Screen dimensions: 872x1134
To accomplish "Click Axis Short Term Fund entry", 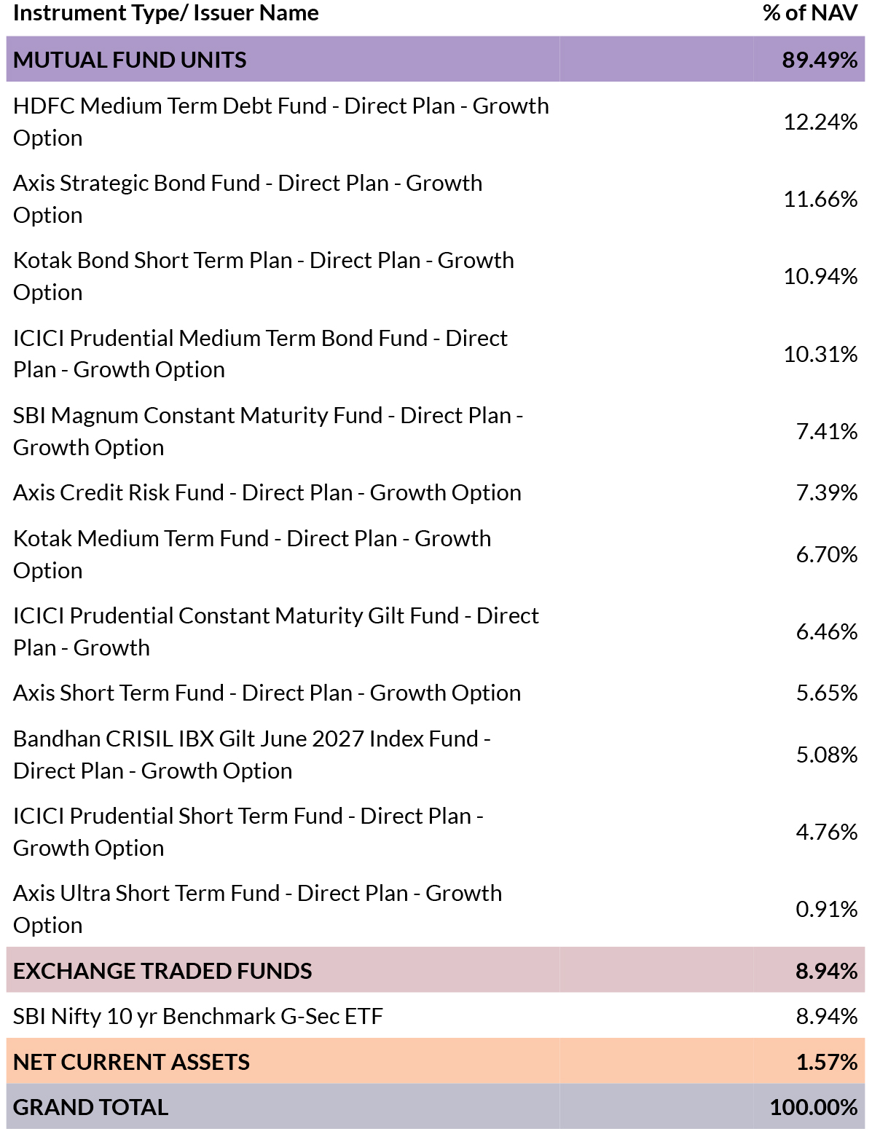I will click(x=267, y=693).
